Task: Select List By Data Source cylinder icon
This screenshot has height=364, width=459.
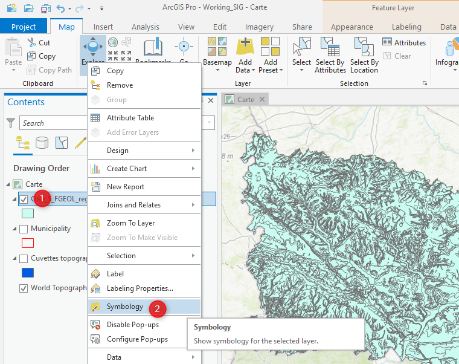Action: click(42, 143)
